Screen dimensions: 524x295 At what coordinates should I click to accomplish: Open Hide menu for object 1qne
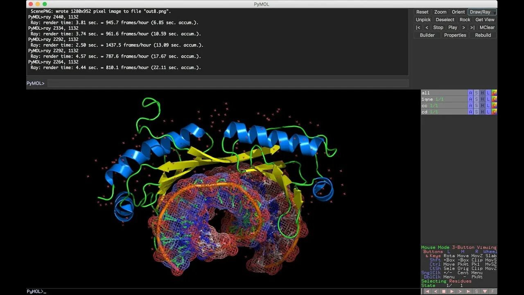coord(482,99)
